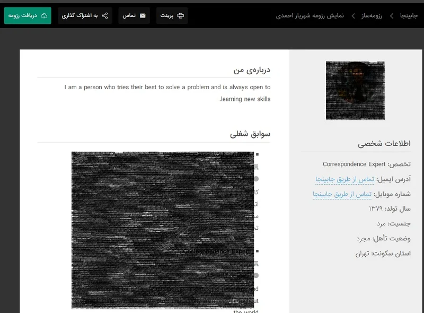The width and height of the screenshot is (424, 313).
Task: Click the mobile number link تماس از طریق جابینجا
Action: click(x=342, y=194)
